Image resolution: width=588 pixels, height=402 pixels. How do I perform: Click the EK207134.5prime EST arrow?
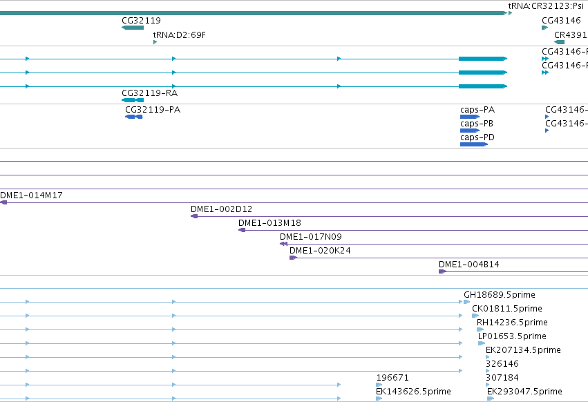[x=488, y=357]
